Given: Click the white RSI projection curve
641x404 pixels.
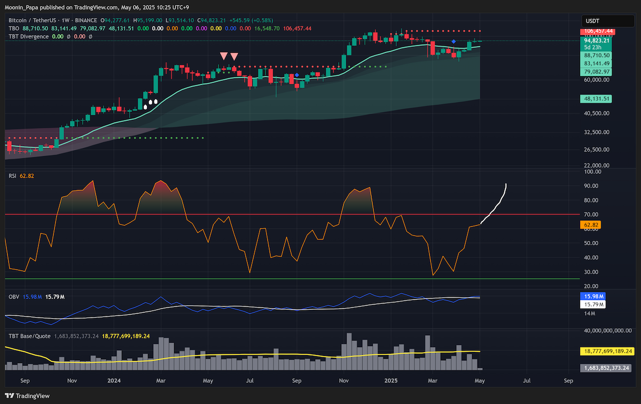Looking at the screenshot, I should [x=494, y=203].
